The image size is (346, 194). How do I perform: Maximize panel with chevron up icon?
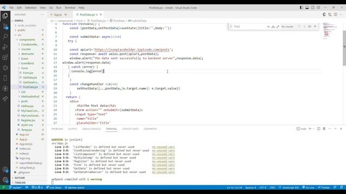point(335,129)
